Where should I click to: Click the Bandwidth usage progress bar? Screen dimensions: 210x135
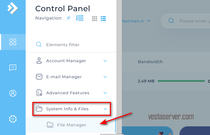pos(181,81)
